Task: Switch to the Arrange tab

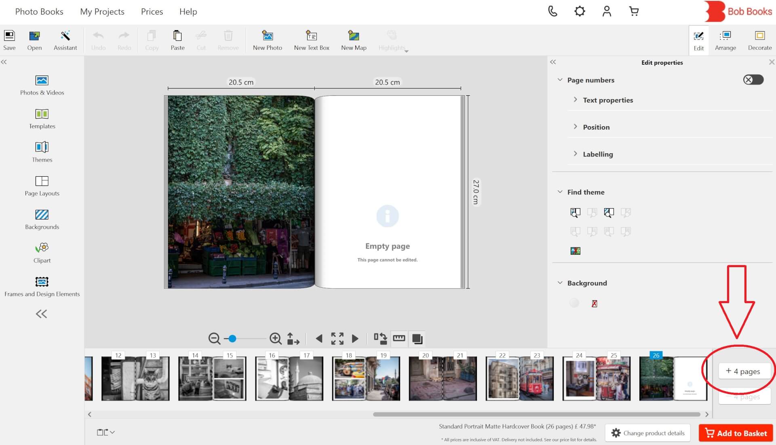Action: pos(725,40)
